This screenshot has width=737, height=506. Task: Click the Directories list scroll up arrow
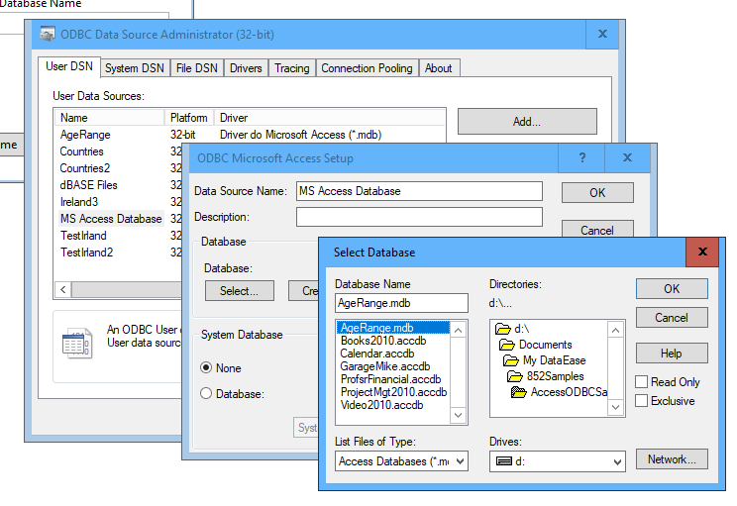click(615, 331)
